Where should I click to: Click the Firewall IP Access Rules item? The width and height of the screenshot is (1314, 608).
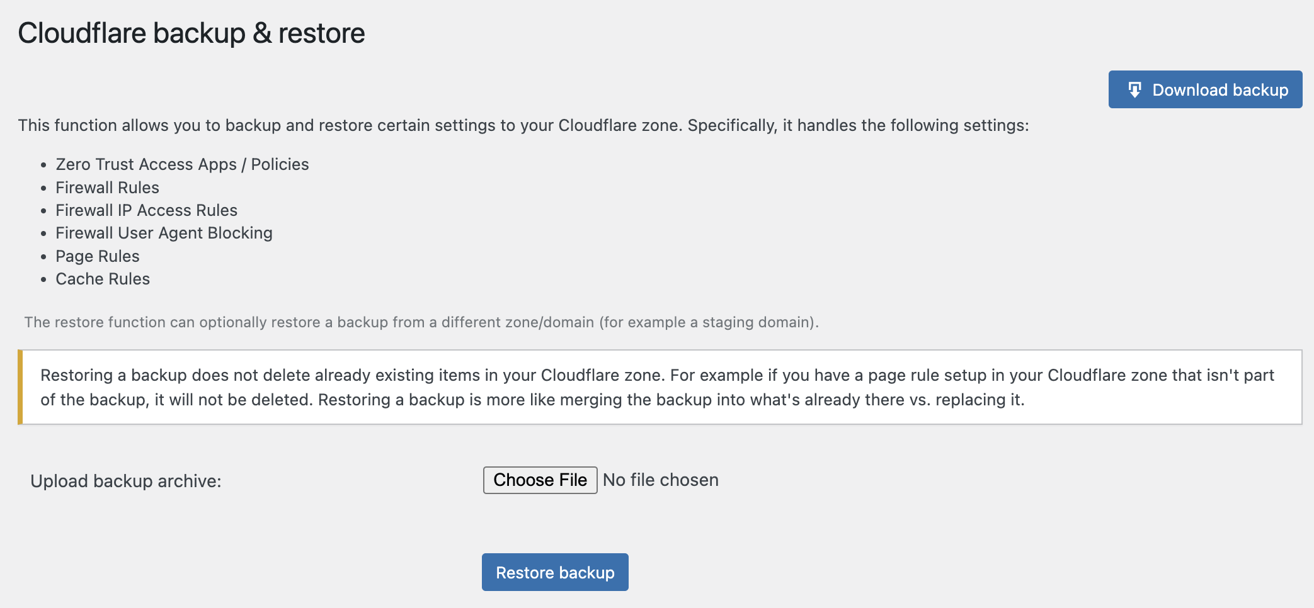(146, 210)
